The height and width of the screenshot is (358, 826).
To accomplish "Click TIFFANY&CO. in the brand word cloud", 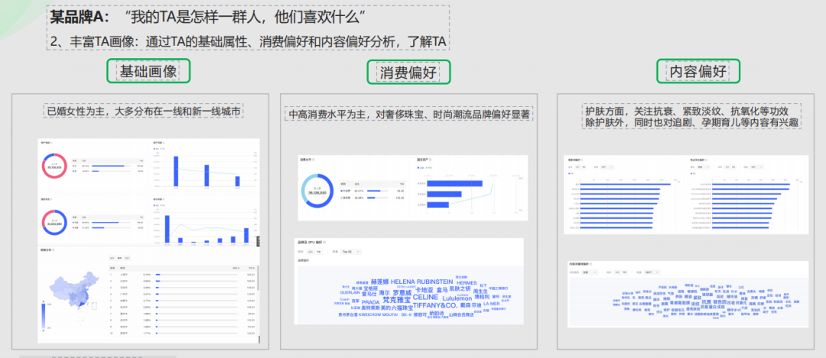I will 435,305.
